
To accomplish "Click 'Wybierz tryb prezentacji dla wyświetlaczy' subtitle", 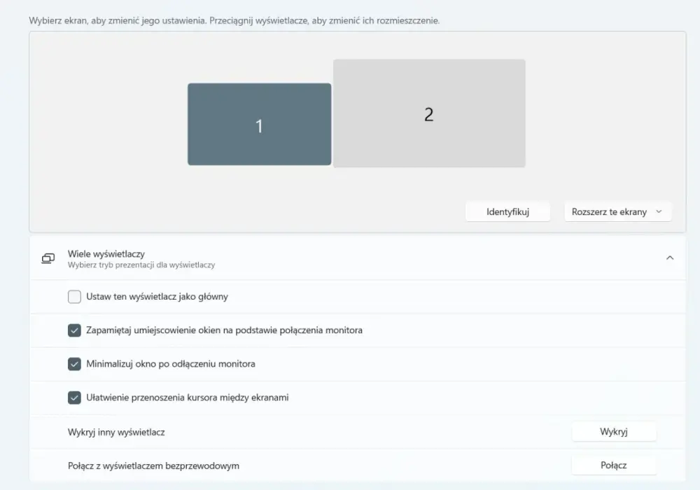I will click(141, 265).
